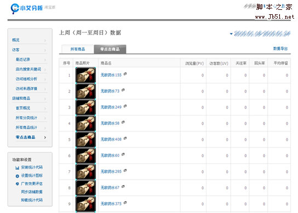298x213 pixels.
Task: Open external link icon beside 无敌药水155
Action: click(x=125, y=74)
